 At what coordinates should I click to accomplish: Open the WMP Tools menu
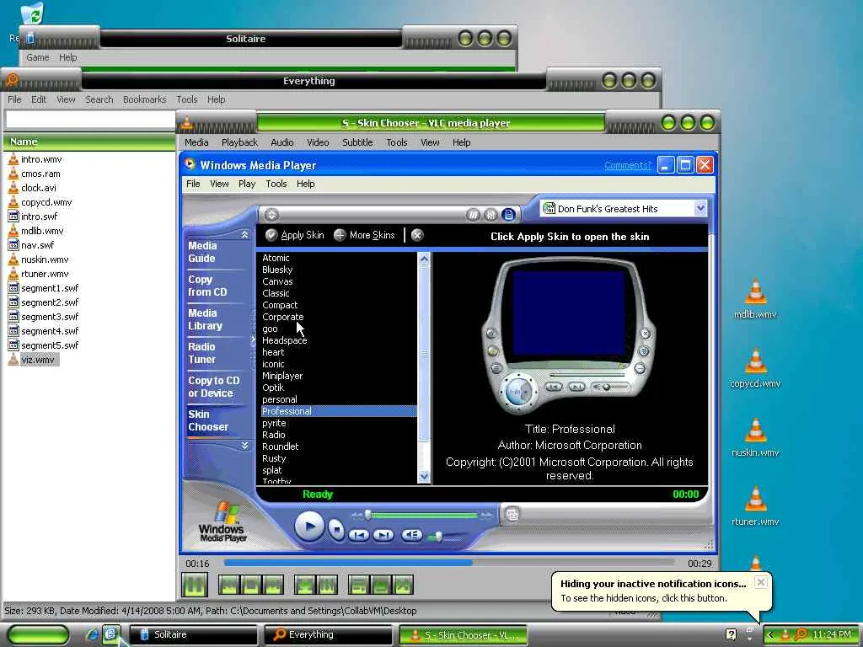[276, 184]
